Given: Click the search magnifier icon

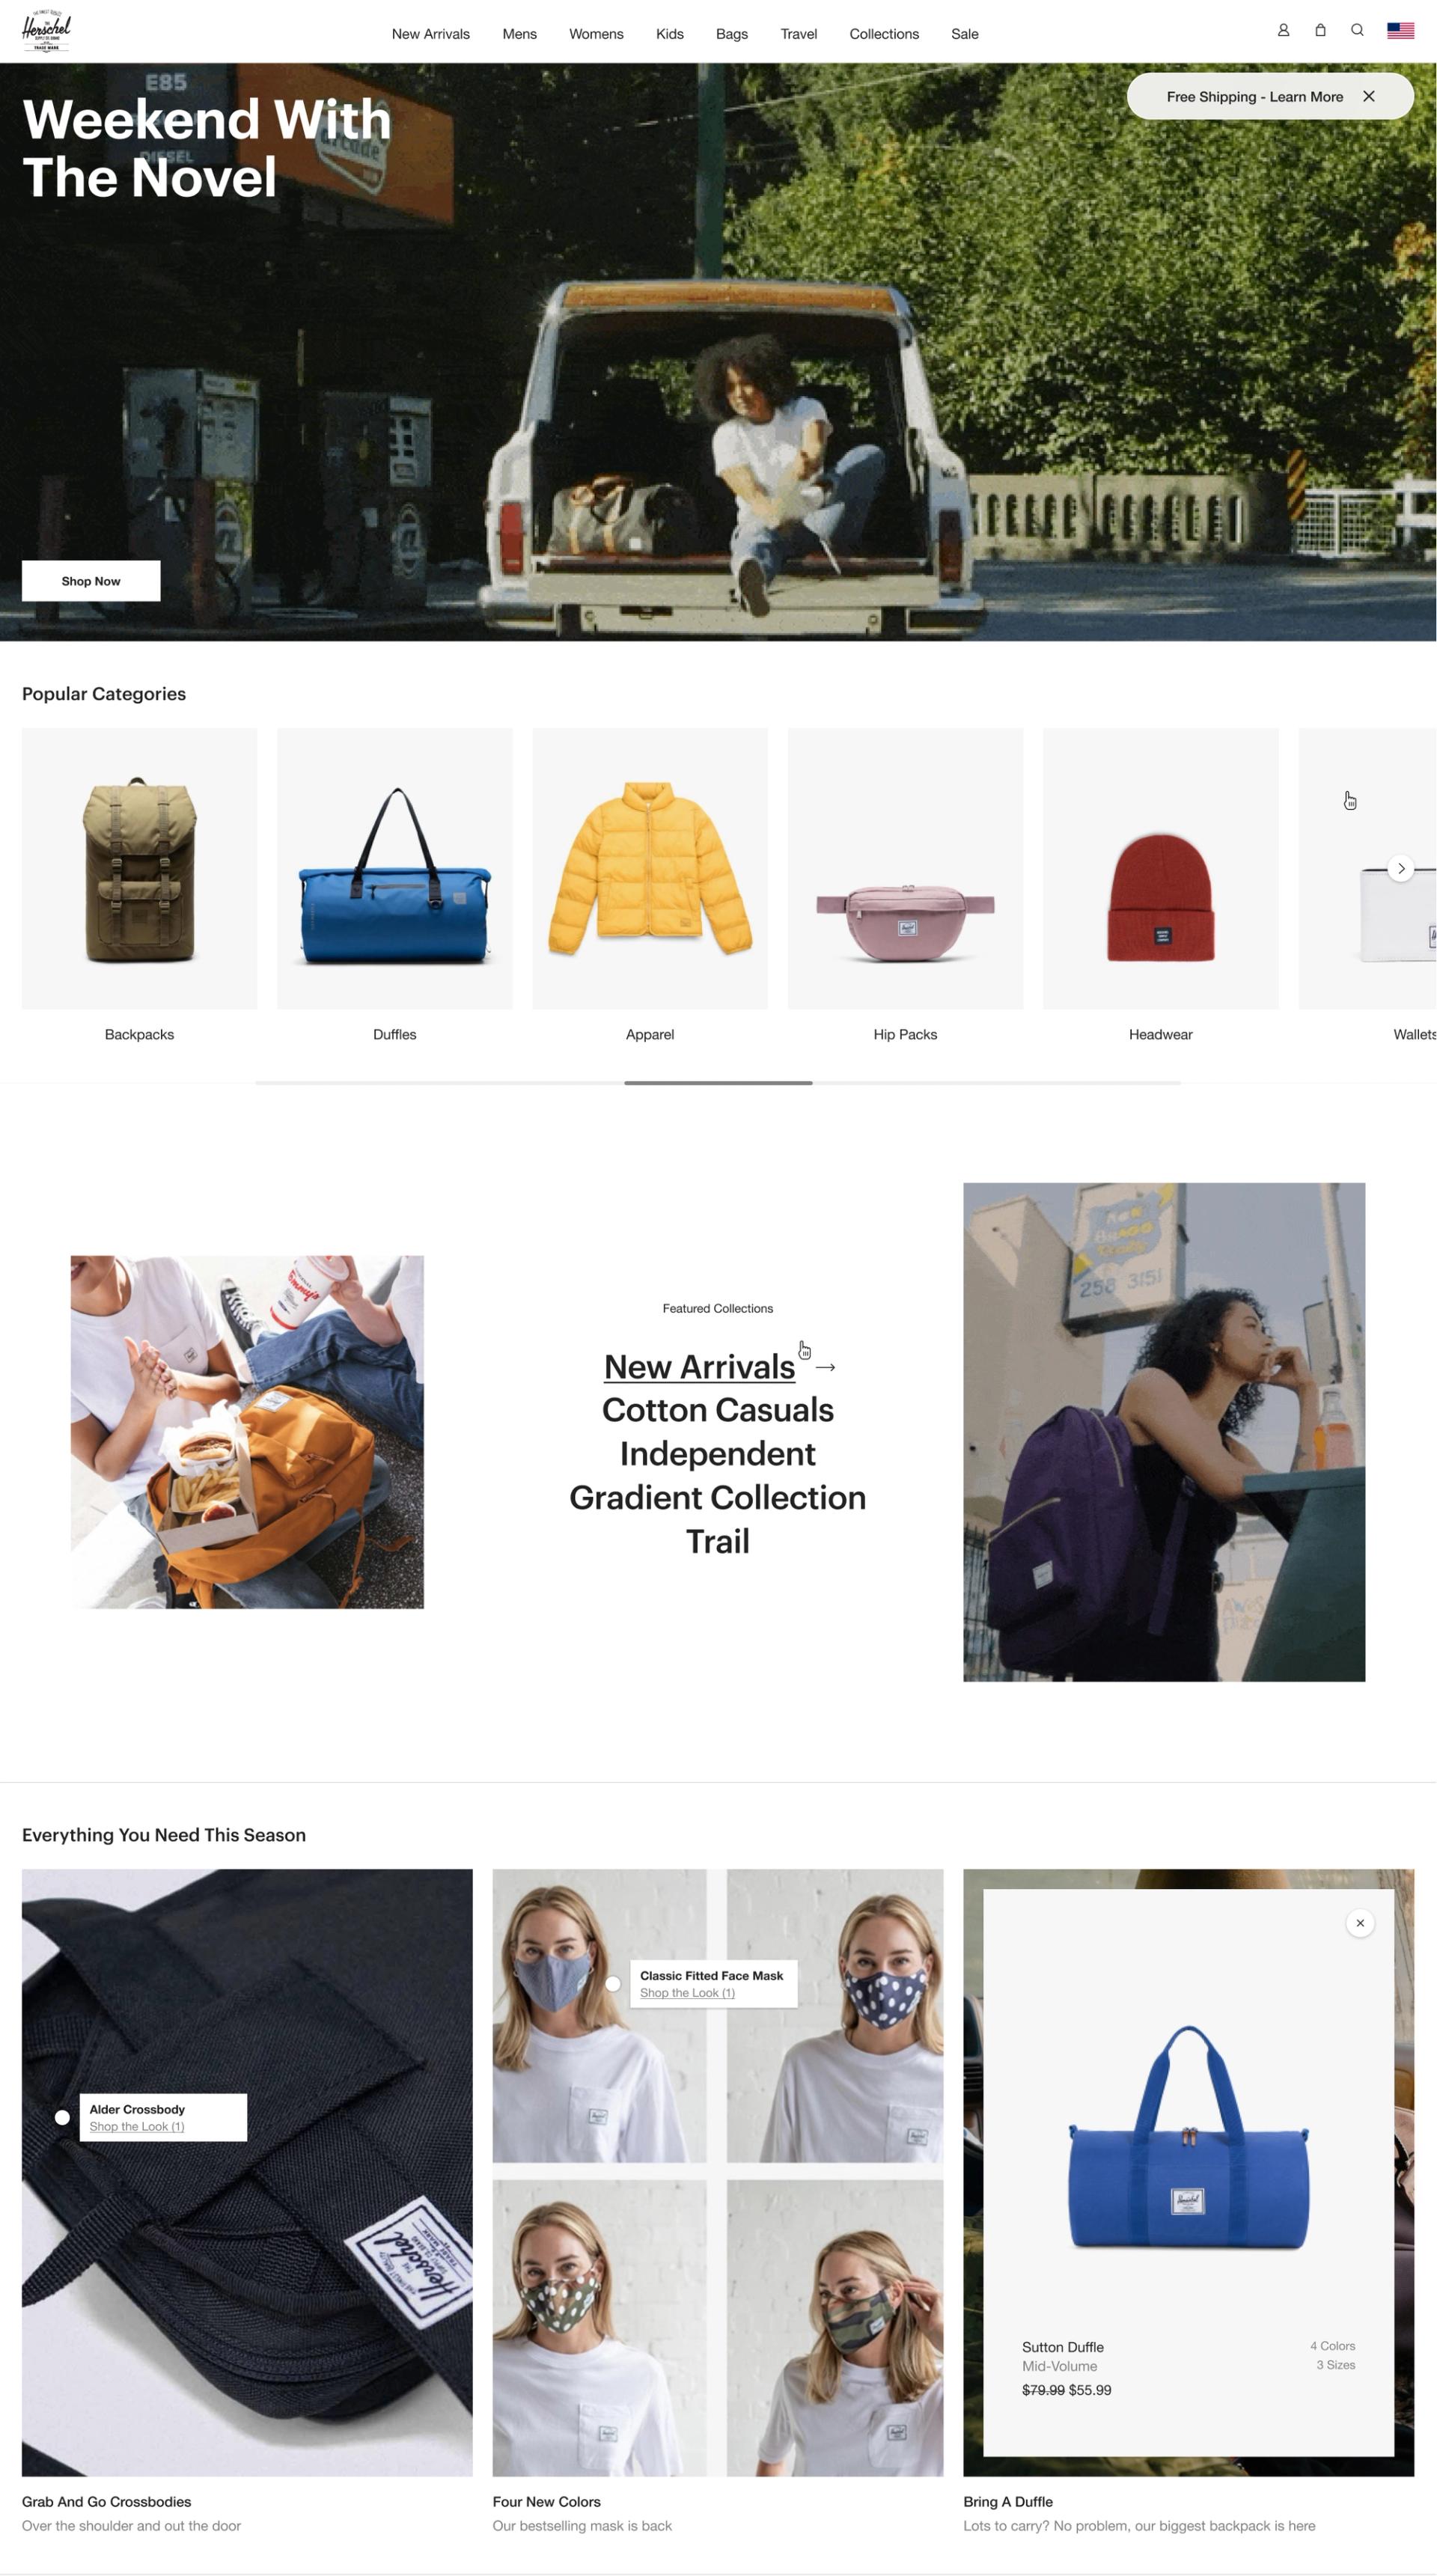Looking at the screenshot, I should click(x=1357, y=31).
